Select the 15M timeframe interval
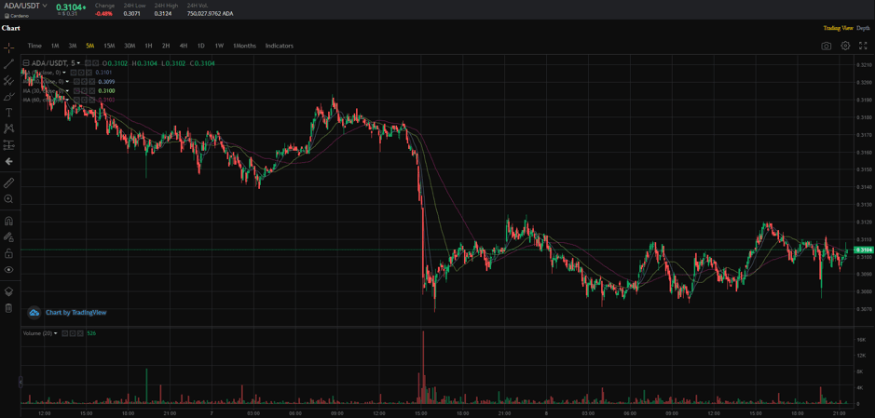The height and width of the screenshot is (418, 875). 109,46
